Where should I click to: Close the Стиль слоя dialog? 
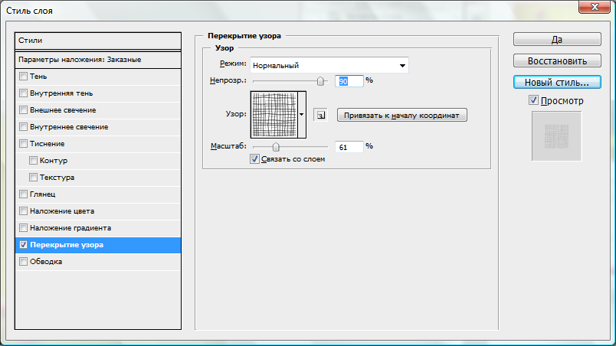click(595, 7)
